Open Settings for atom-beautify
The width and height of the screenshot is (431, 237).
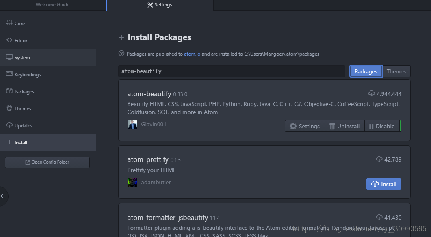[x=305, y=126]
